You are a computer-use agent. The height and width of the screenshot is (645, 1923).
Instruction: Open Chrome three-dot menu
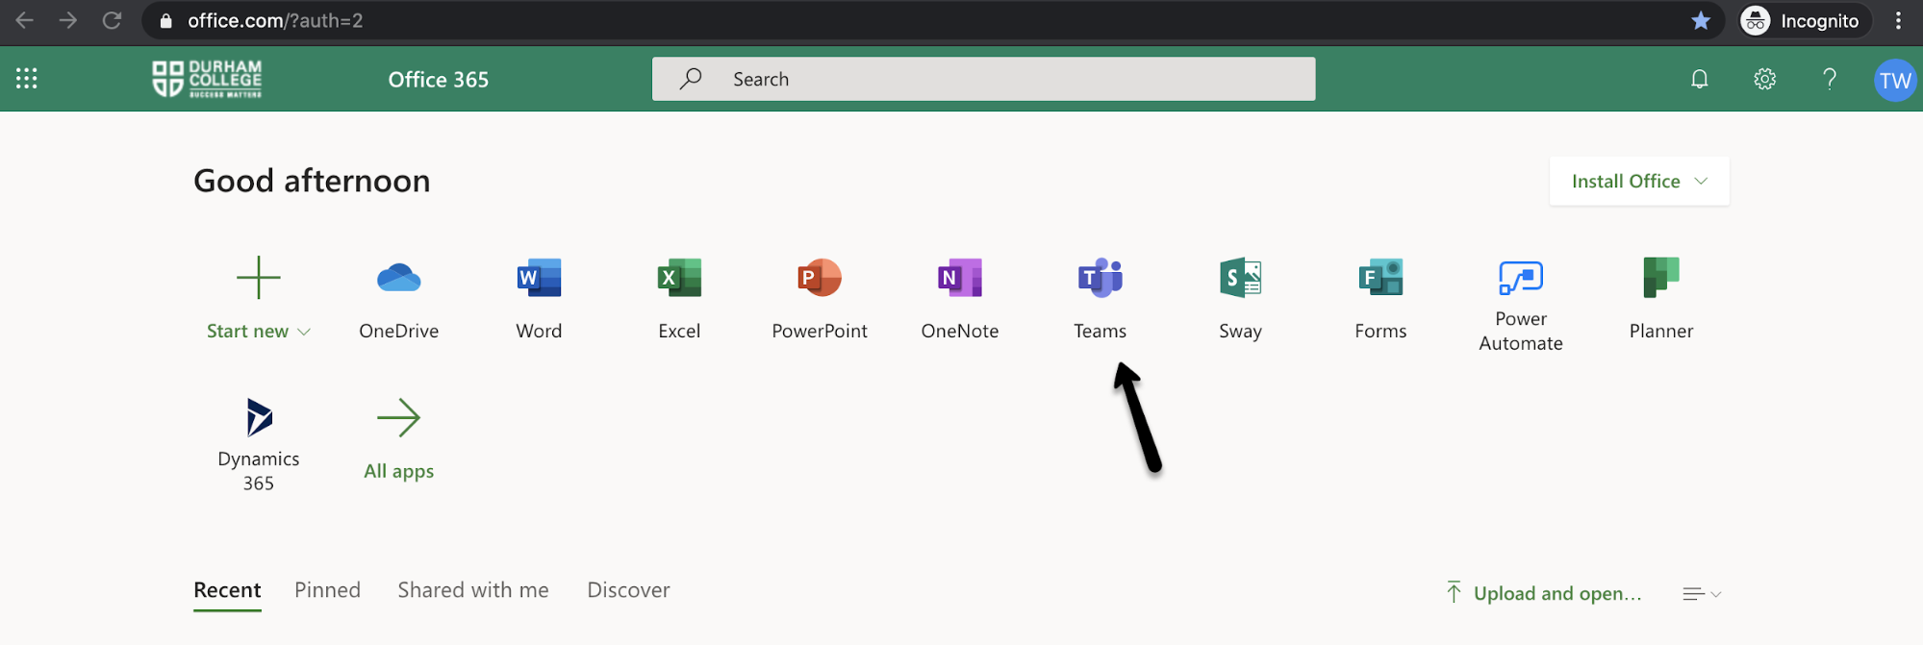tap(1898, 20)
